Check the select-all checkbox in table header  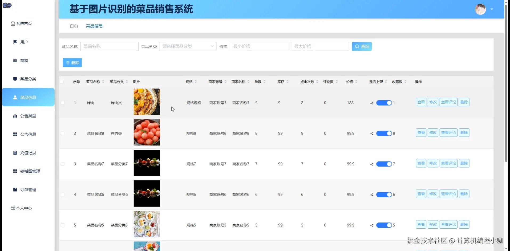point(62,82)
